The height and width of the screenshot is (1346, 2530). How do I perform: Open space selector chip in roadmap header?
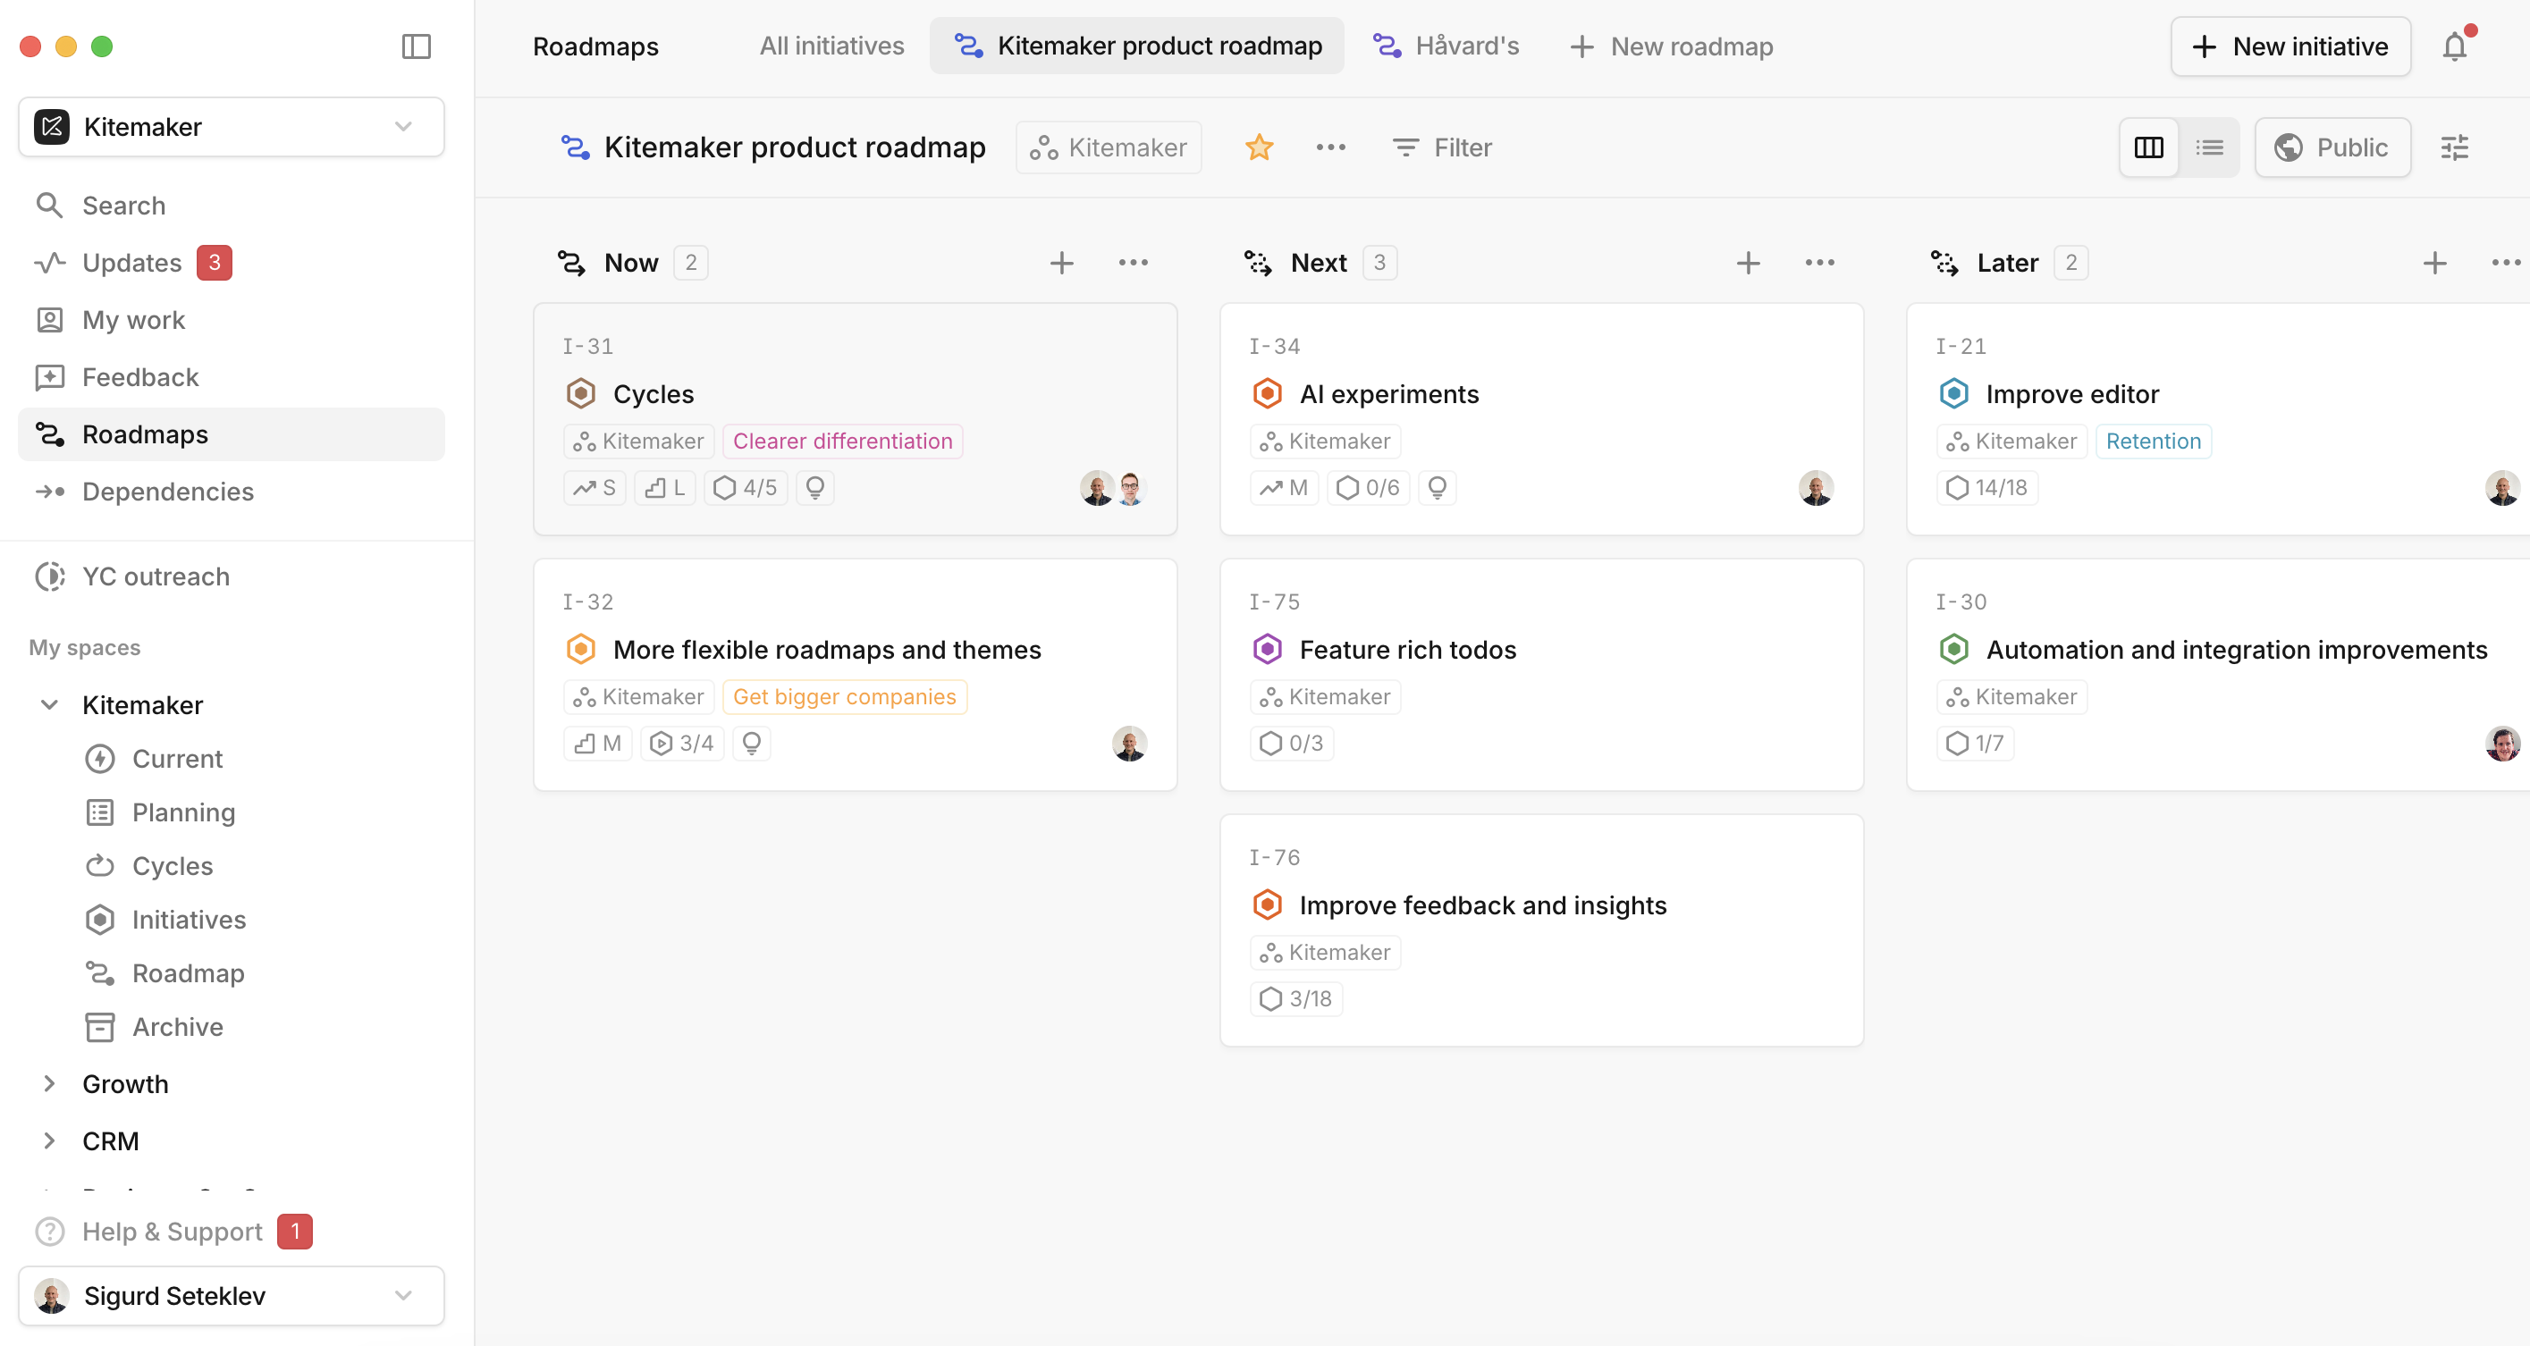(x=1108, y=147)
